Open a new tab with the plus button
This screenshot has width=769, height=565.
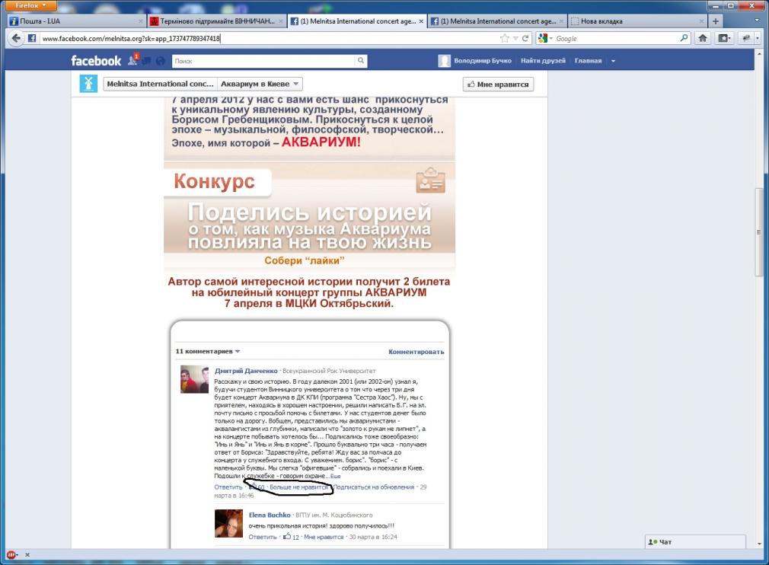[x=716, y=21]
